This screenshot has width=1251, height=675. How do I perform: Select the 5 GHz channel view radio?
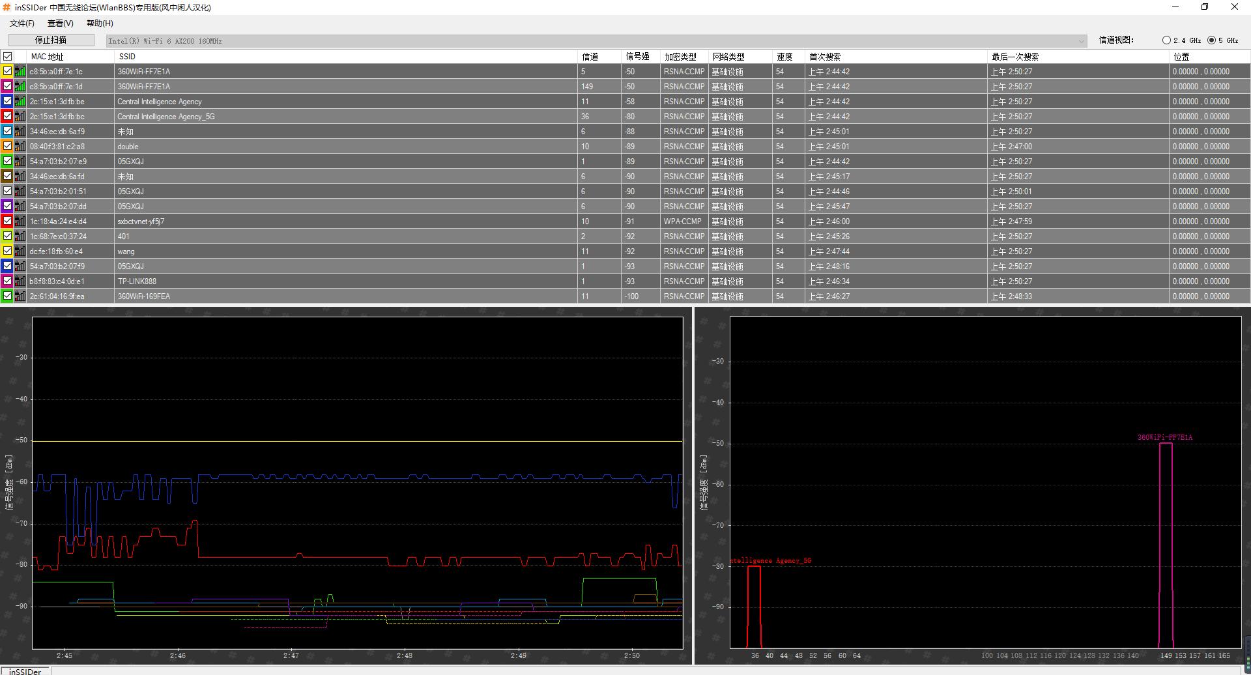coord(1211,40)
